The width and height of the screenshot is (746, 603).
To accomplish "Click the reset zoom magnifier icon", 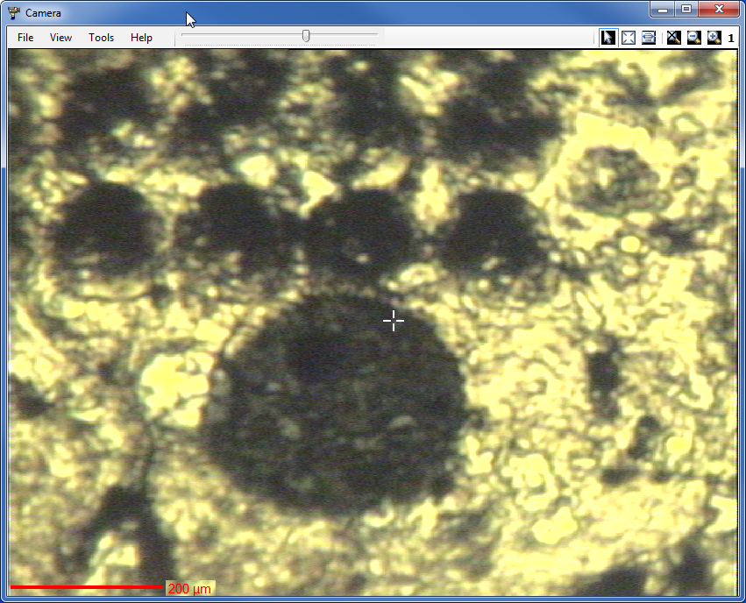I will coord(674,38).
